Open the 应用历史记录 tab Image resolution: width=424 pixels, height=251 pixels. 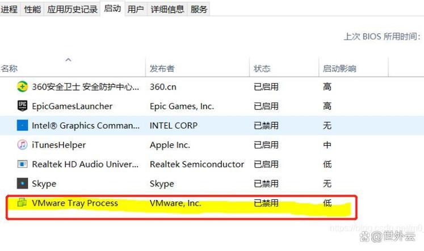click(x=73, y=9)
